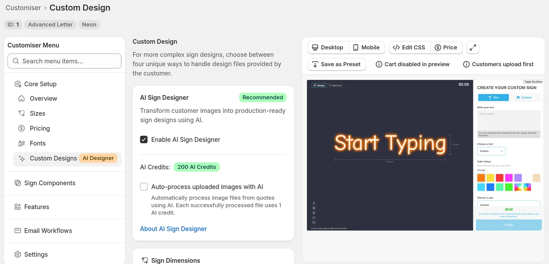Click the reset rotation icon on the preview canvas
The width and height of the screenshot is (549, 264).
314,222
